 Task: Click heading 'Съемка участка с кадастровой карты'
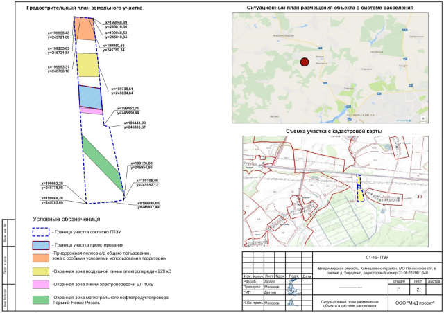[334, 131]
